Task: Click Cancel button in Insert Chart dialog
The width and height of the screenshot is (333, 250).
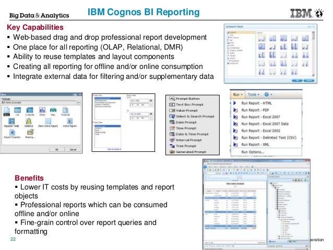Action: (309, 80)
